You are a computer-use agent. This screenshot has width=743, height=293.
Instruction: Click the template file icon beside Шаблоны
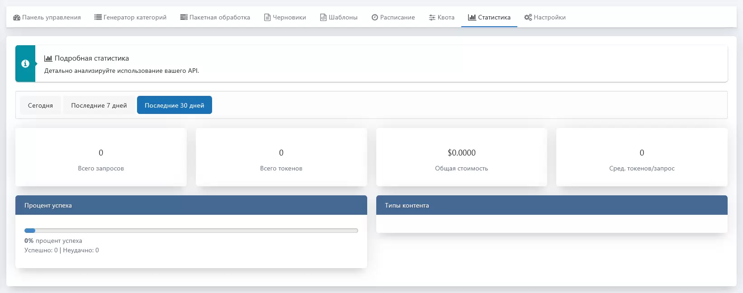[323, 17]
